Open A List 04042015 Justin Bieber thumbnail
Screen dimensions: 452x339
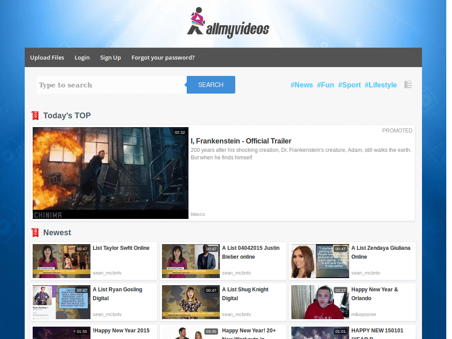(x=191, y=261)
